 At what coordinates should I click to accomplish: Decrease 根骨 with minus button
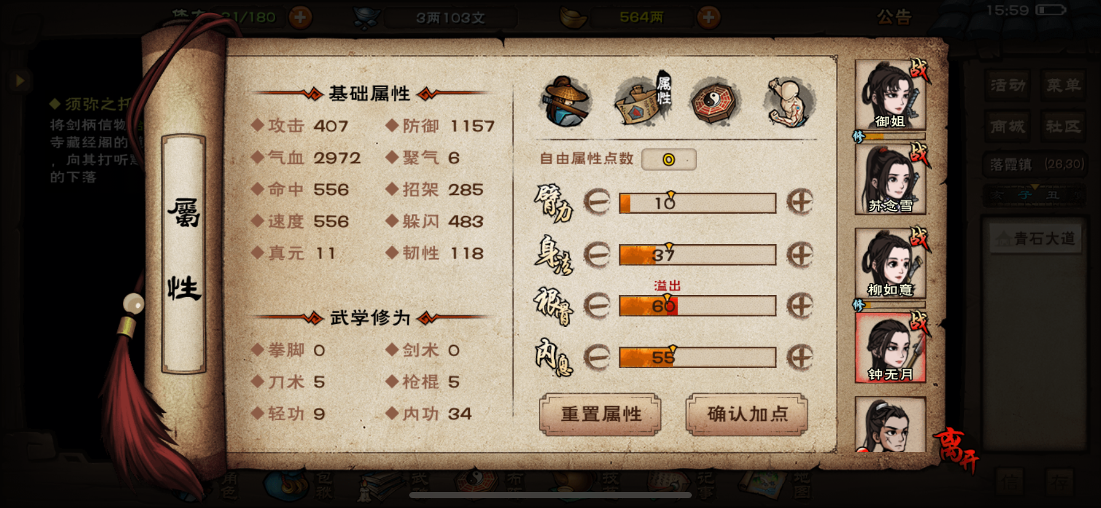tap(597, 305)
